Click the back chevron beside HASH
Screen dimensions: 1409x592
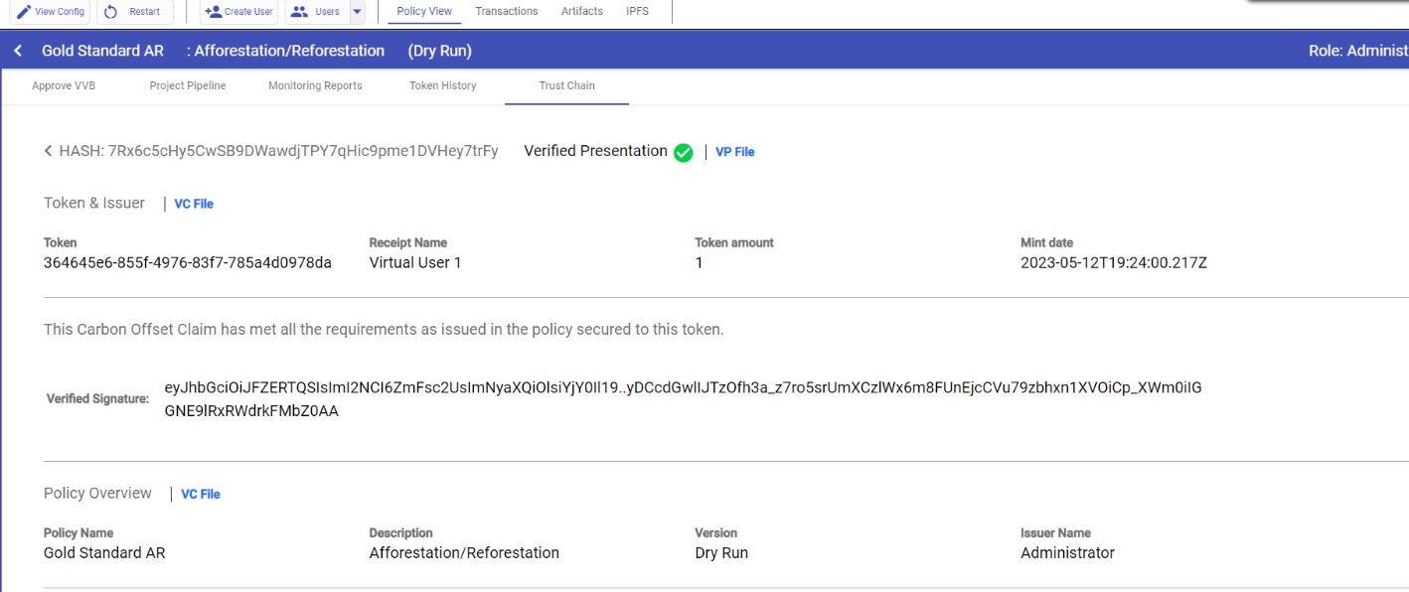48,151
